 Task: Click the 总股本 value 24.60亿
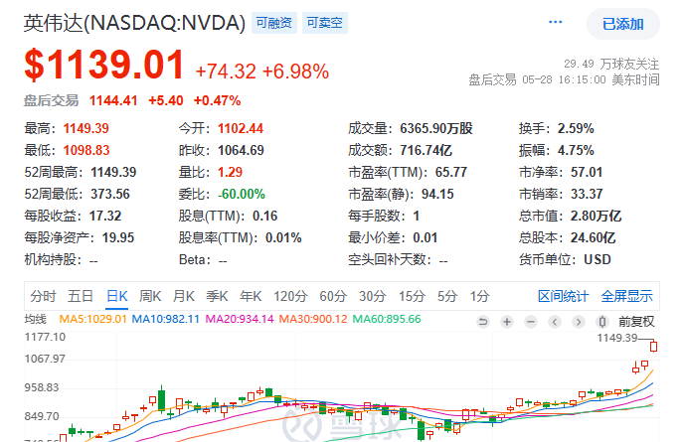point(594,237)
